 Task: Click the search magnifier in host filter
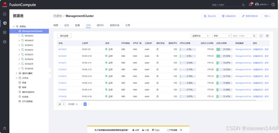click(x=254, y=36)
